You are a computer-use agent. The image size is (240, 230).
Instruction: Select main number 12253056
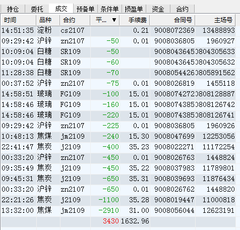click(219, 136)
